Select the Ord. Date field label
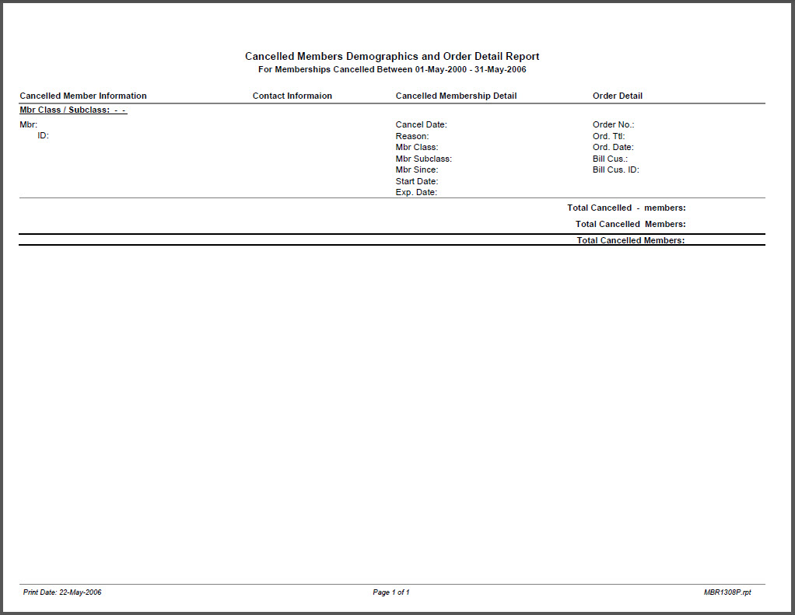The image size is (795, 615). 613,147
